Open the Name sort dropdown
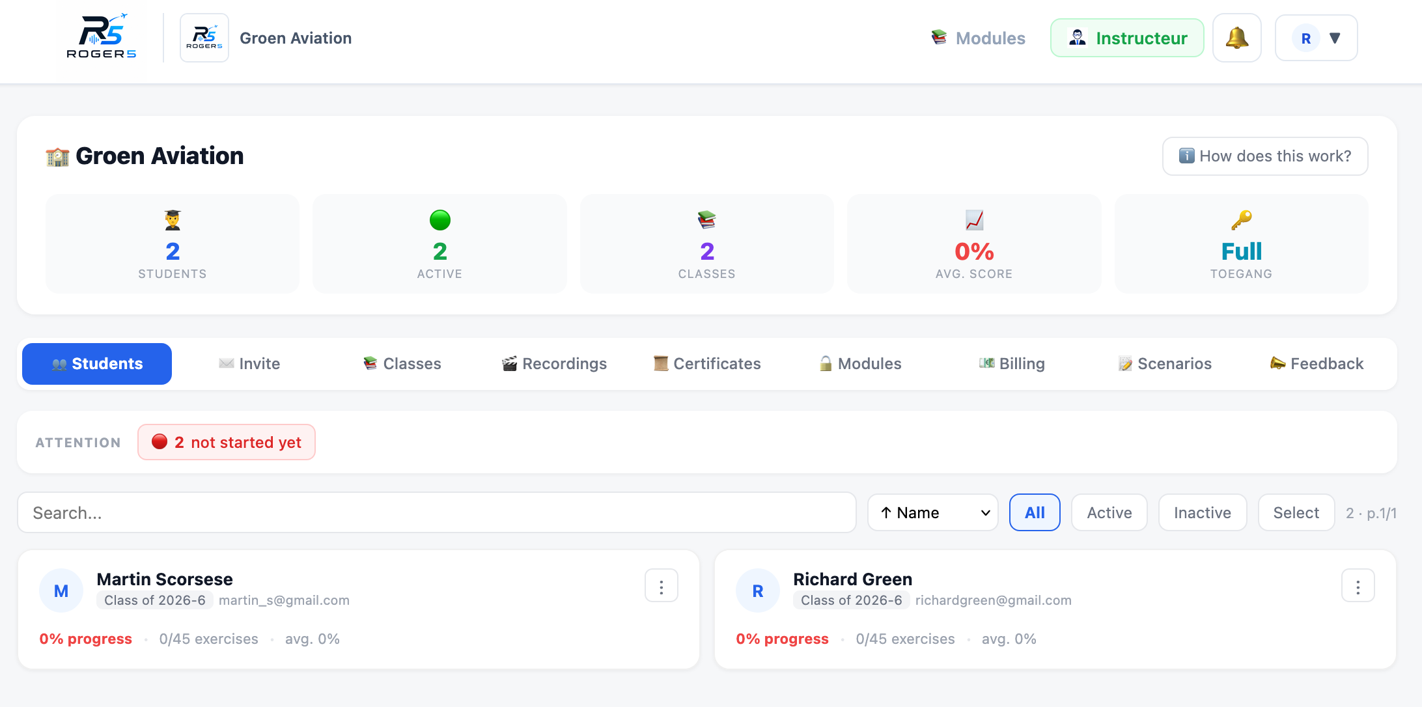Image resolution: width=1422 pixels, height=707 pixels. [x=933, y=513]
